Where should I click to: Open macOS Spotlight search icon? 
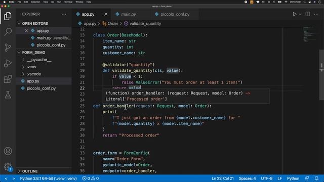(305, 2)
